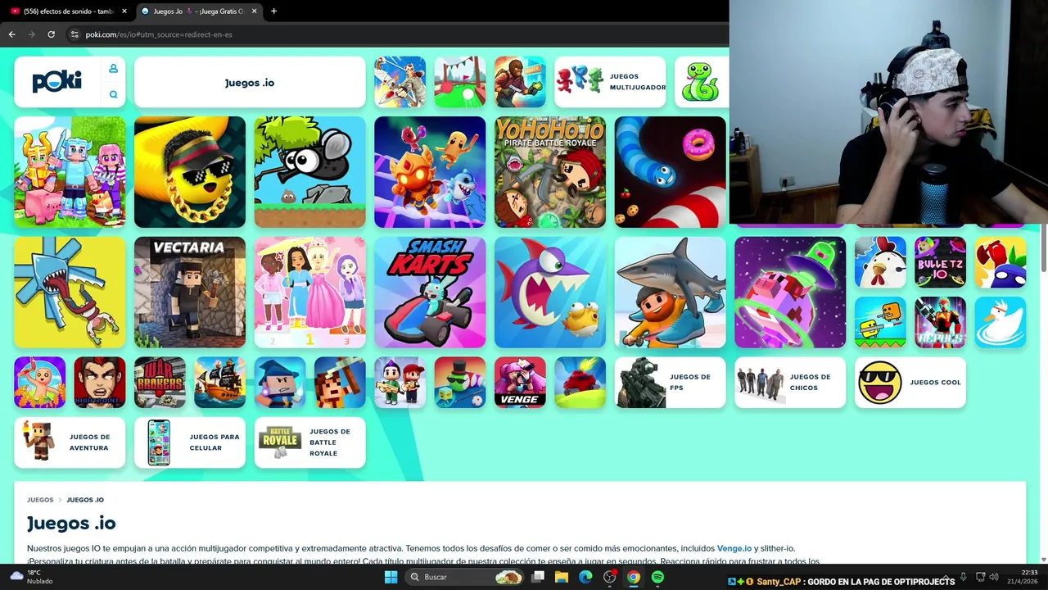This screenshot has width=1048, height=590.
Task: Switch to the YouTube efectos de sonido tab
Action: click(x=68, y=11)
